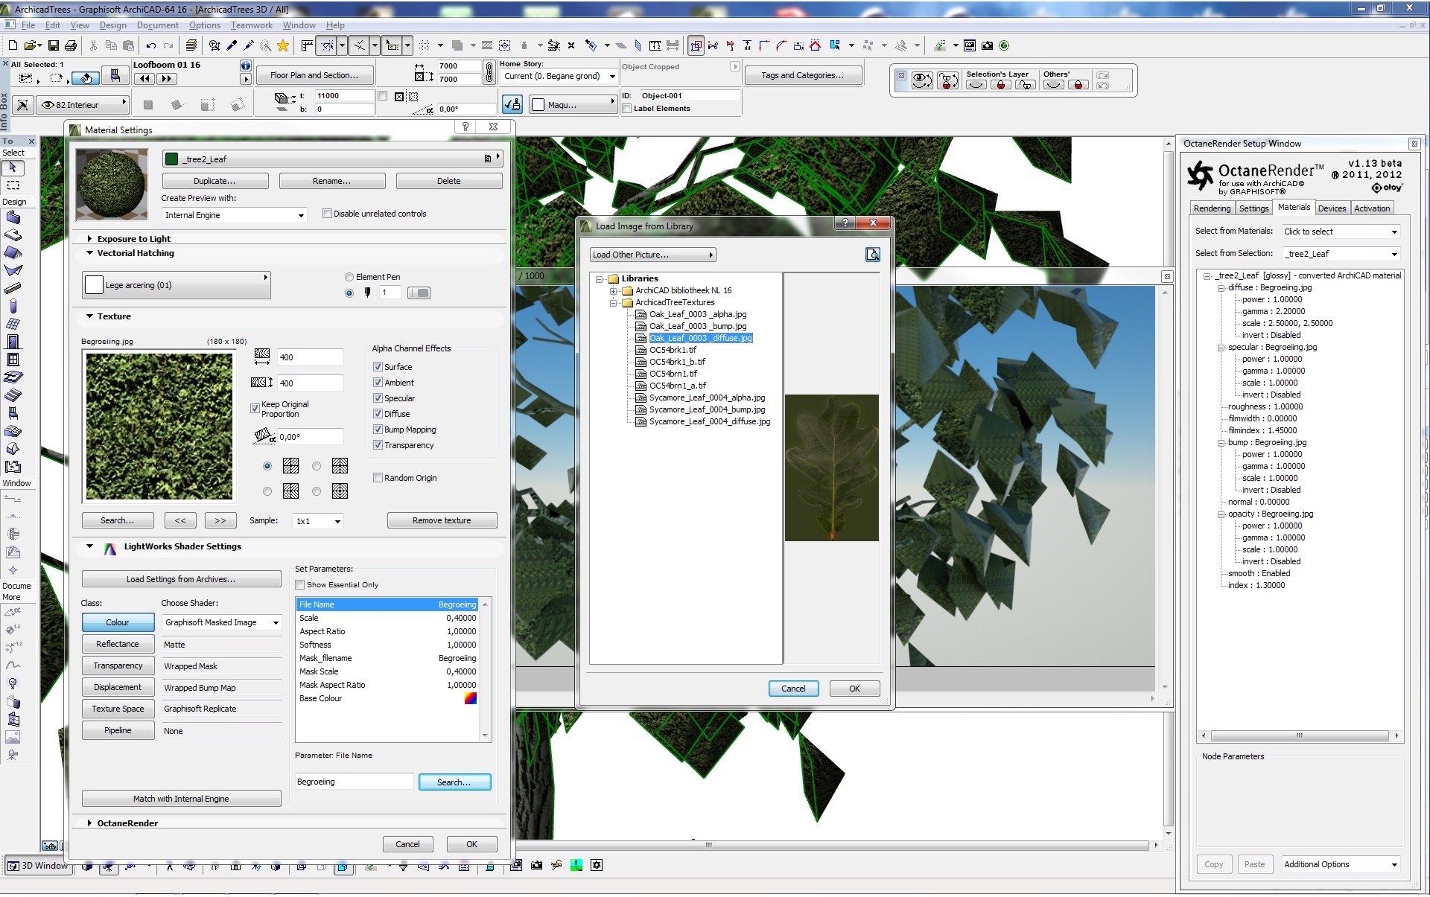This screenshot has width=1430, height=897.
Task: Expand the OctaneRender section
Action: (89, 823)
